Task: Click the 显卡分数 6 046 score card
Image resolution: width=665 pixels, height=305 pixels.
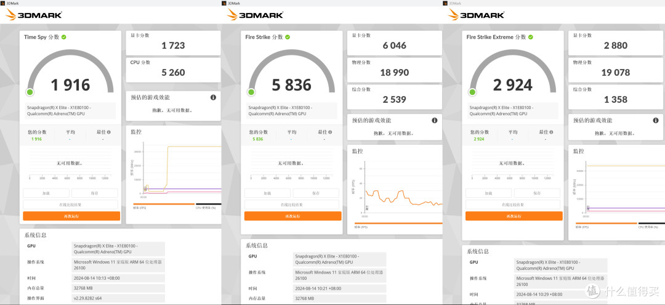Action: point(395,43)
